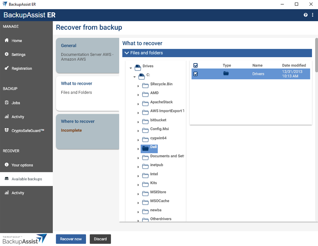Click the Registration key icon
Viewport: 318px width, 246px height.
click(7, 68)
